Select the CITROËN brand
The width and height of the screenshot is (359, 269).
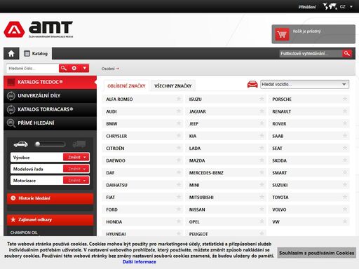point(142,149)
